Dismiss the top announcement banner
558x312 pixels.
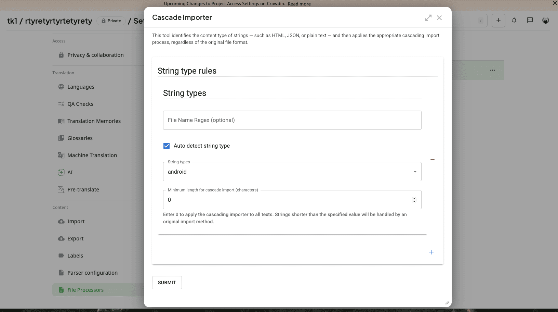pyautogui.click(x=555, y=3)
